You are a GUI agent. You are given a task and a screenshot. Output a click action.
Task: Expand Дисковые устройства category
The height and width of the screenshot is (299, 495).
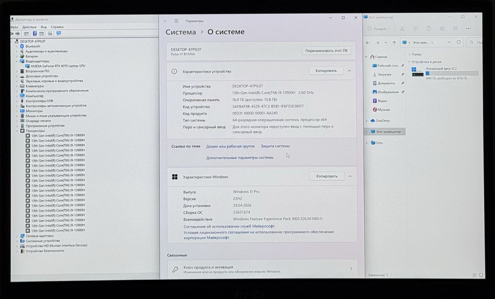tap(17, 76)
